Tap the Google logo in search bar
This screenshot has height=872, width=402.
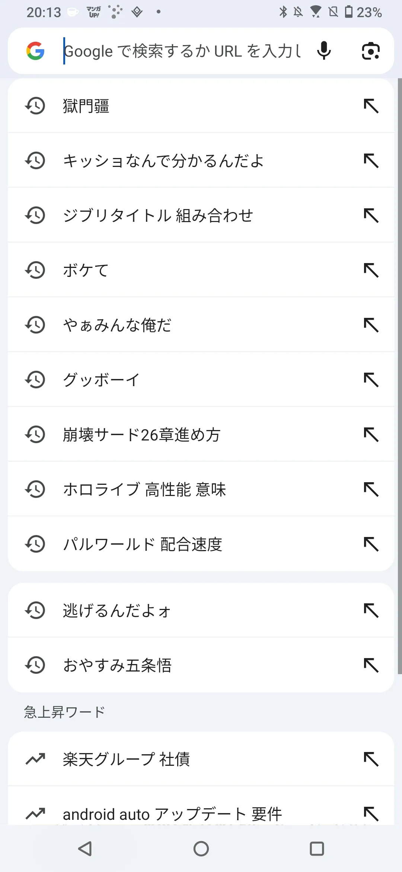point(35,51)
